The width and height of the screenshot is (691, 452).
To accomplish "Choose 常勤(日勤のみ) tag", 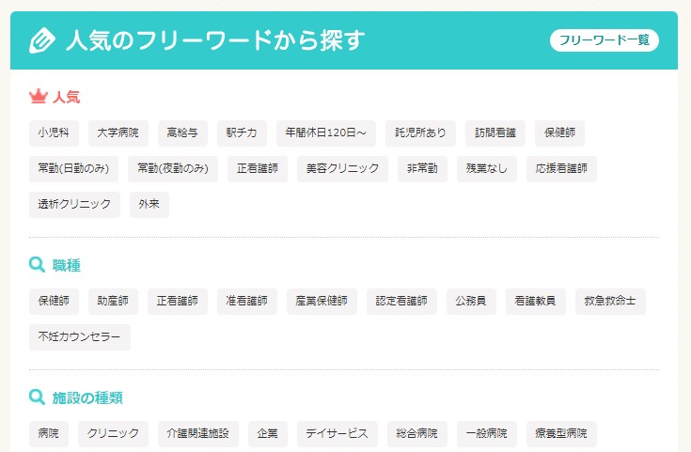I will [73, 169].
